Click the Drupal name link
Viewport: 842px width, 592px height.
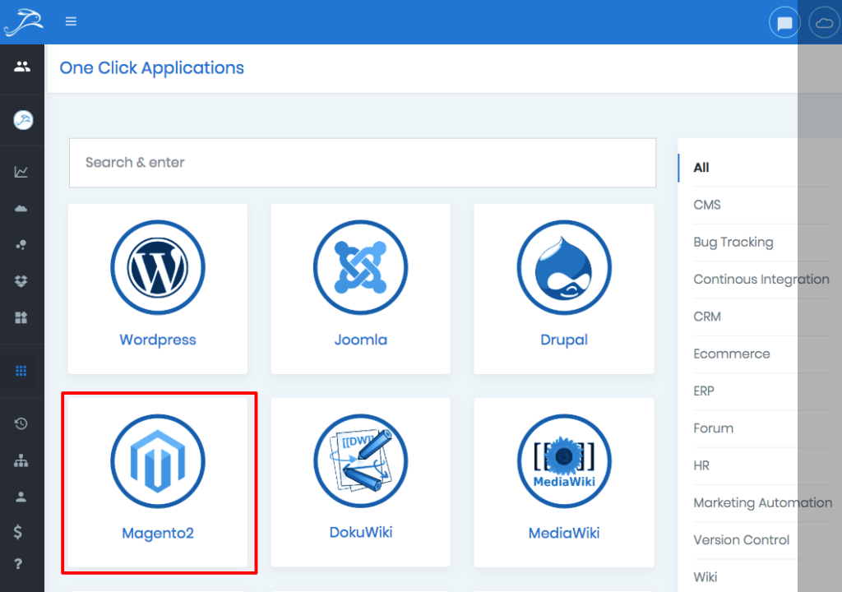point(563,340)
